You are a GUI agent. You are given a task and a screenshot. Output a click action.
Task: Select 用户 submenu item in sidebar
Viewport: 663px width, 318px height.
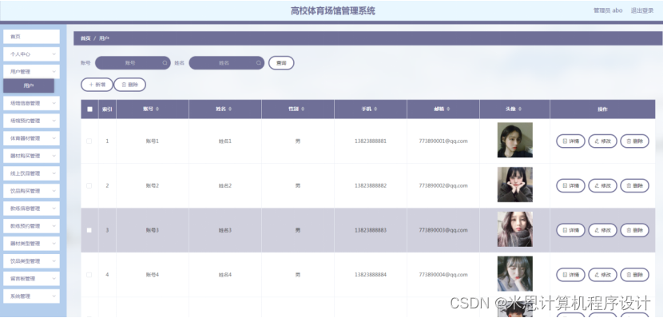tap(29, 85)
